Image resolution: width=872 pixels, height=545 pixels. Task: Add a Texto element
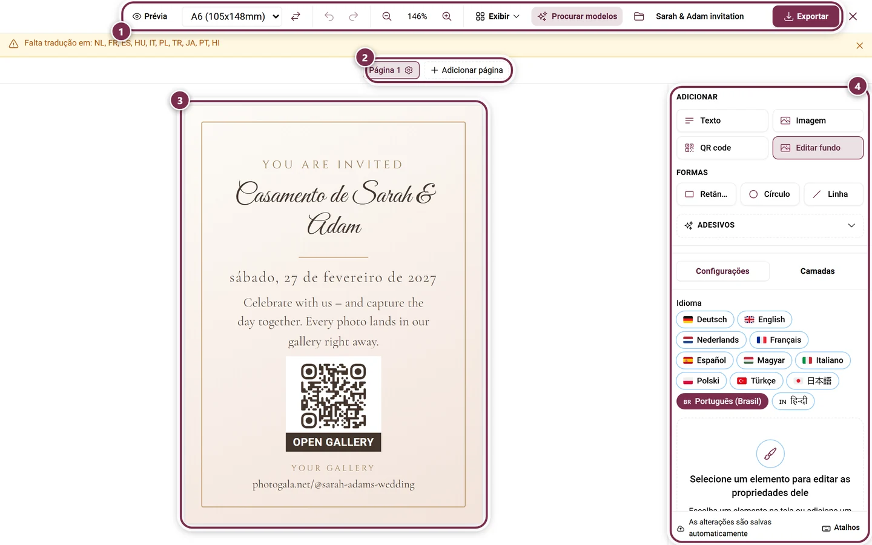[722, 121]
